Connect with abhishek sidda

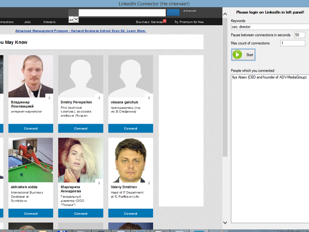[31, 213]
